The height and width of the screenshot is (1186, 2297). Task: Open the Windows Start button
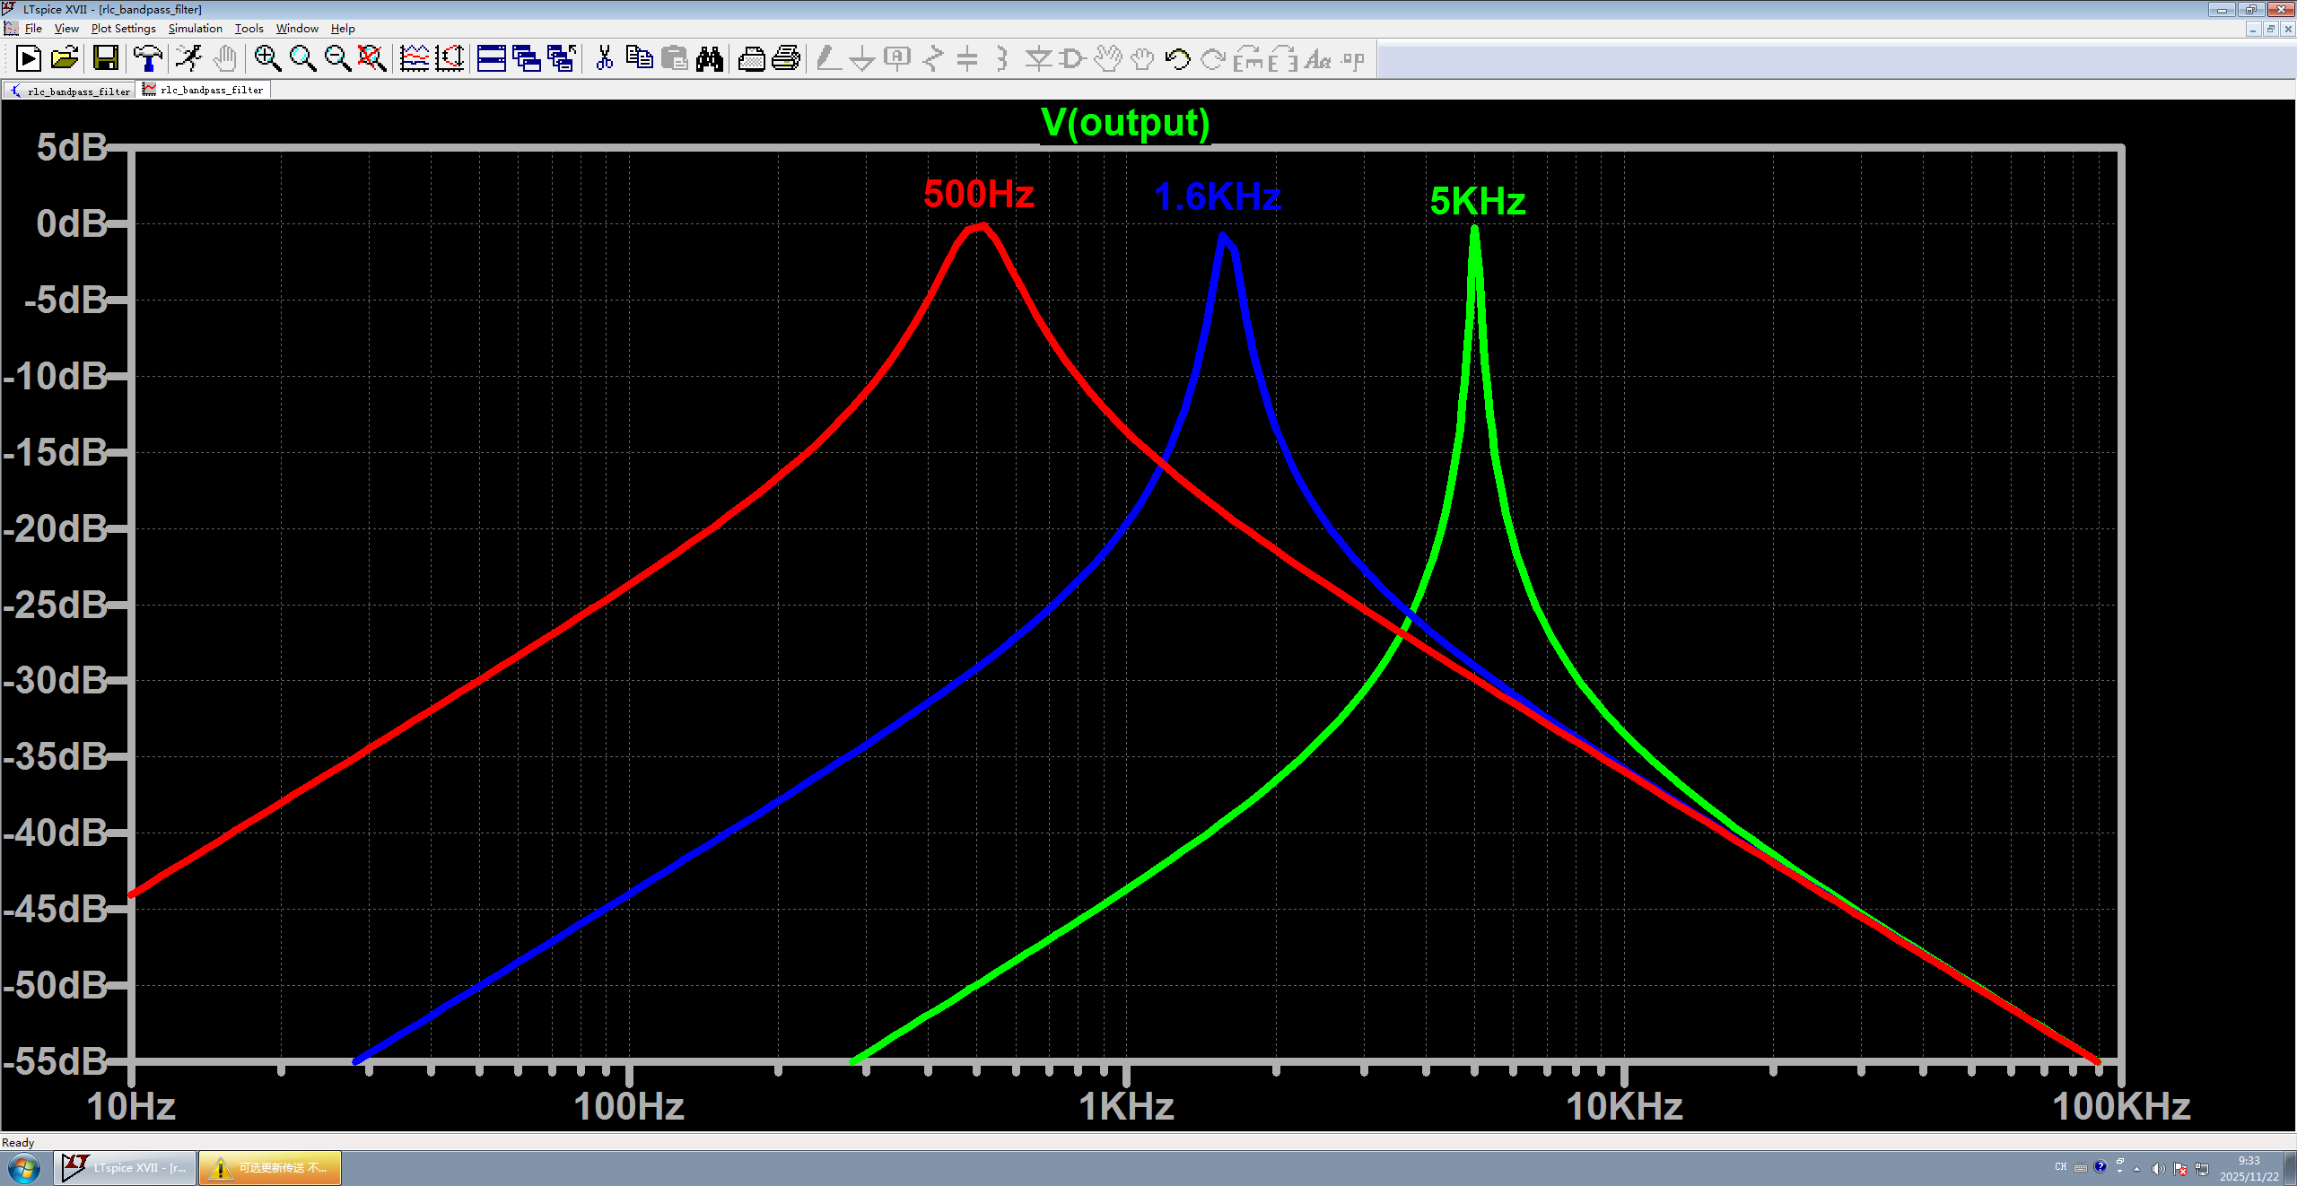point(24,1168)
